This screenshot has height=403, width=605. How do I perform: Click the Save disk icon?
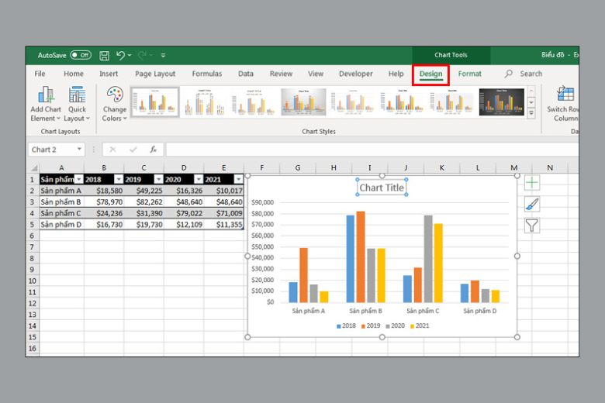(x=104, y=56)
